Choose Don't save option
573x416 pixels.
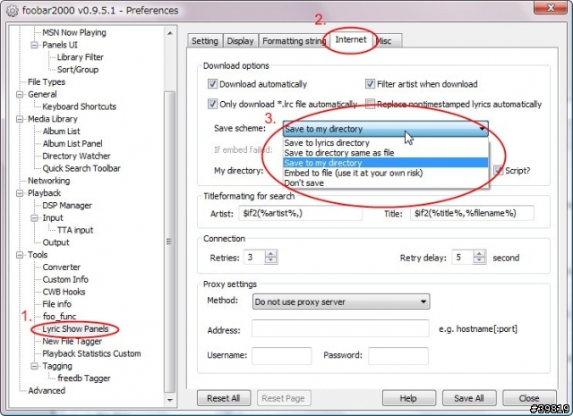(386, 183)
